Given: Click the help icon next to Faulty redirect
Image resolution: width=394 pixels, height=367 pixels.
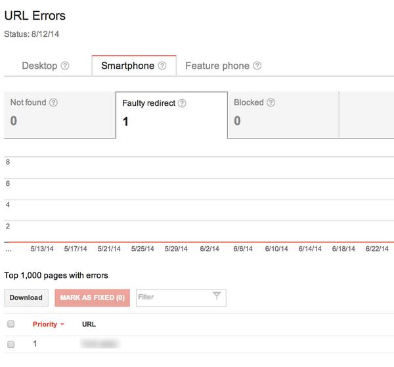Looking at the screenshot, I should [182, 103].
